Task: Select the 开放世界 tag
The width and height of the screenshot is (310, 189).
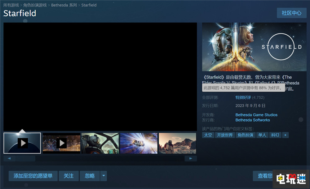Action: 225,135
